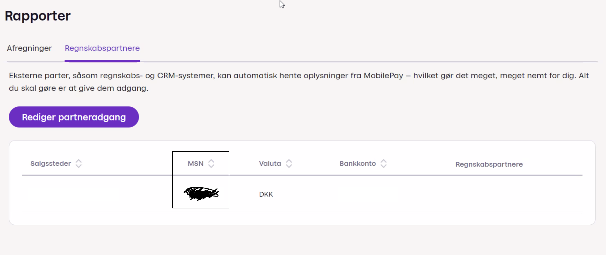Click Bankkonto sort arrows icon
The height and width of the screenshot is (255, 606).
(x=384, y=164)
